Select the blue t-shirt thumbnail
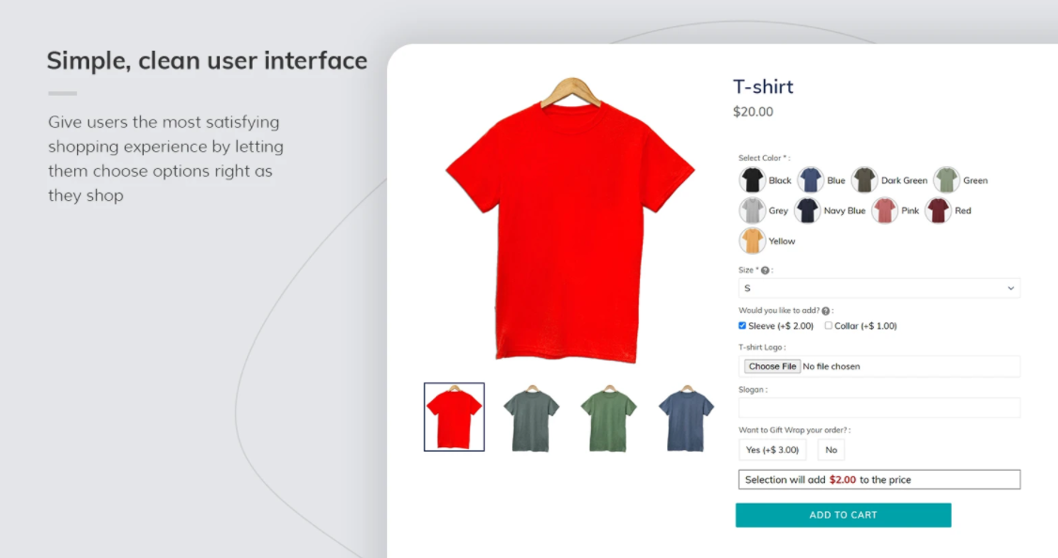This screenshot has width=1058, height=558. coord(686,417)
